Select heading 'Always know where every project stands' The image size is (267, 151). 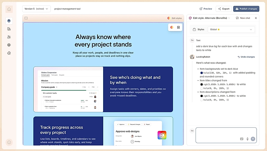(103, 41)
